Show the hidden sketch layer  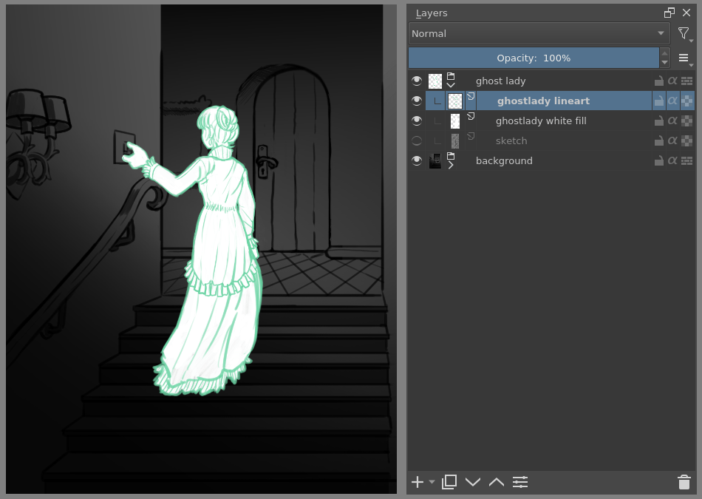417,140
